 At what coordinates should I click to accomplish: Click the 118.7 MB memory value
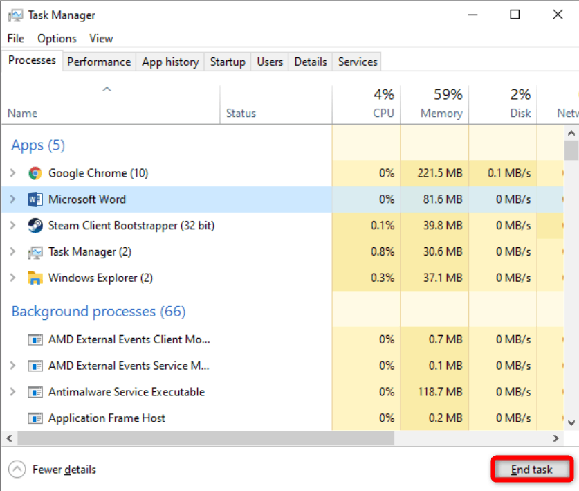(x=440, y=392)
